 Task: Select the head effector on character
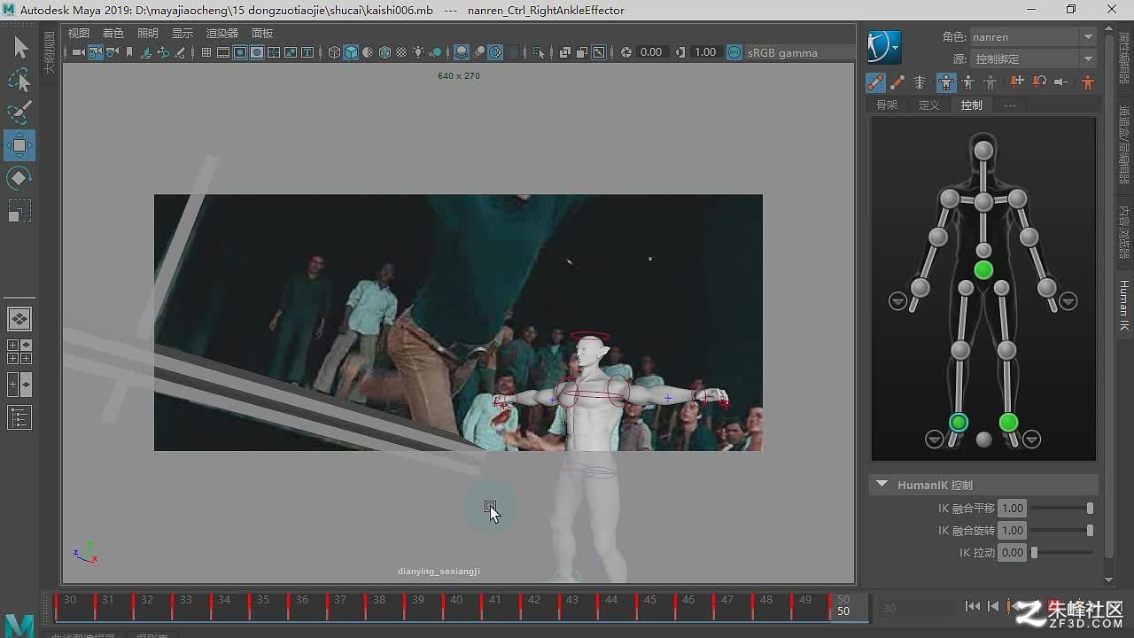[983, 151]
